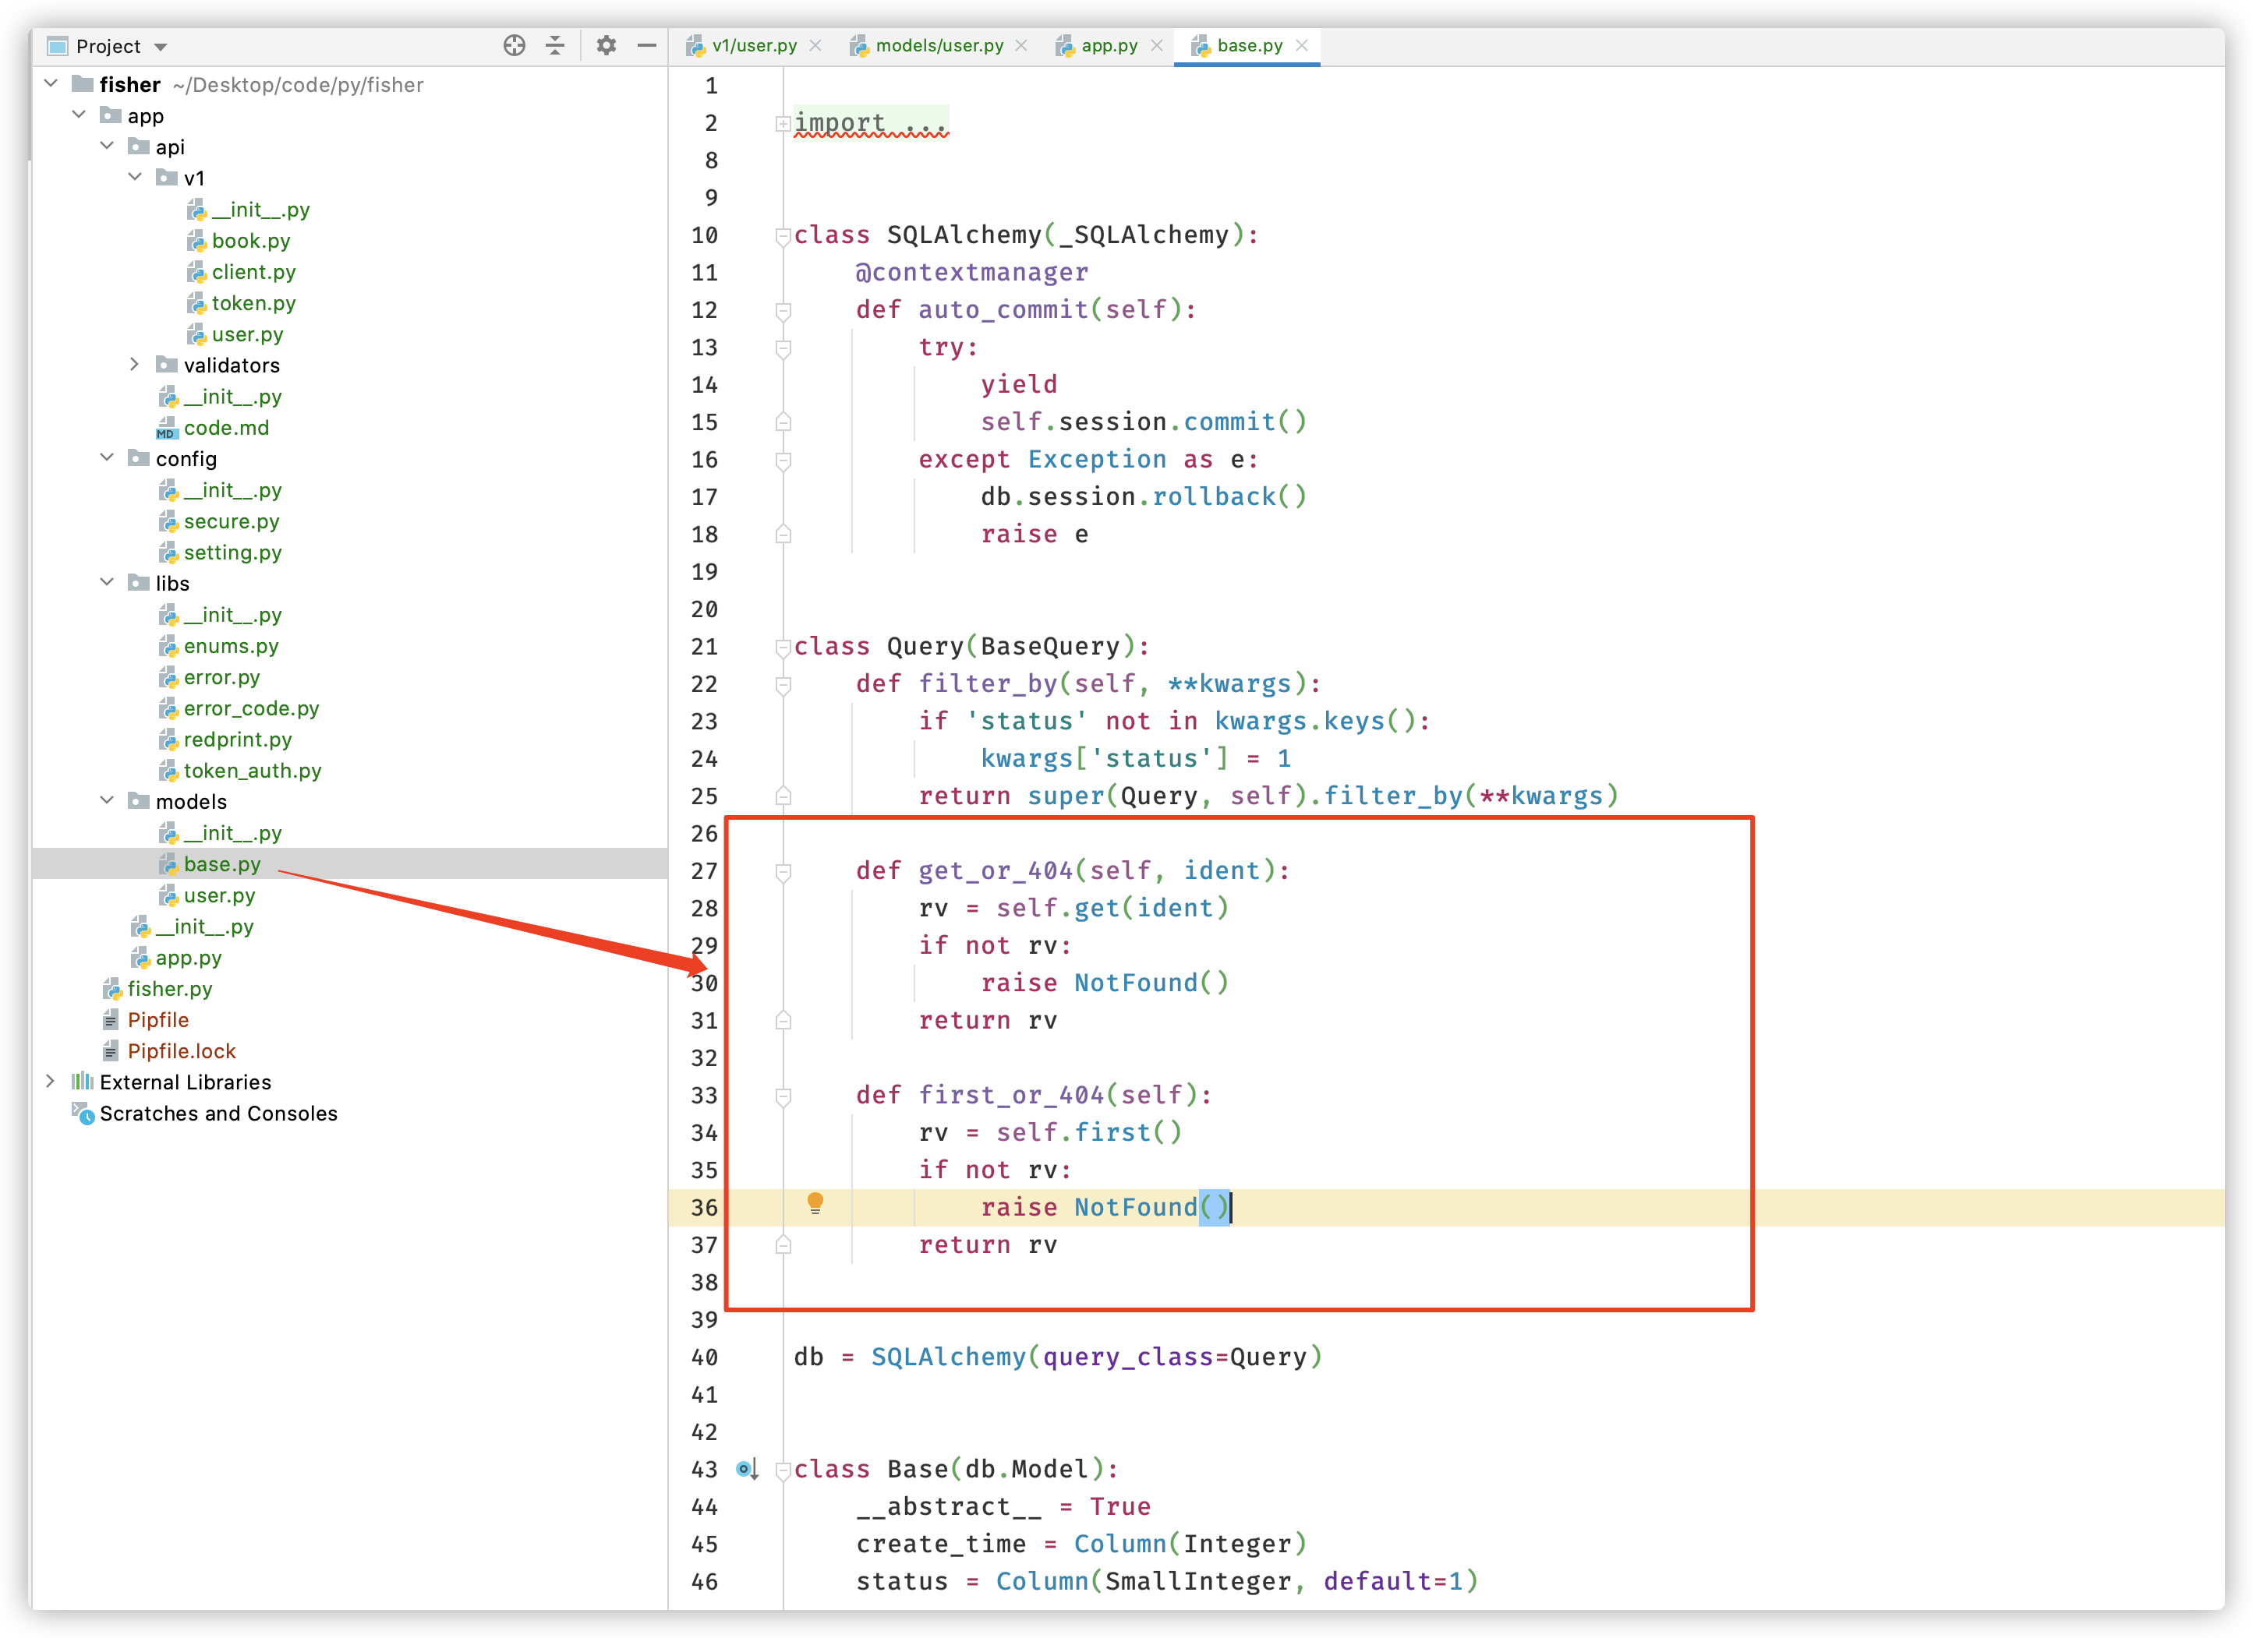
Task: Click the override gutter icon on line 43
Action: [x=747, y=1469]
